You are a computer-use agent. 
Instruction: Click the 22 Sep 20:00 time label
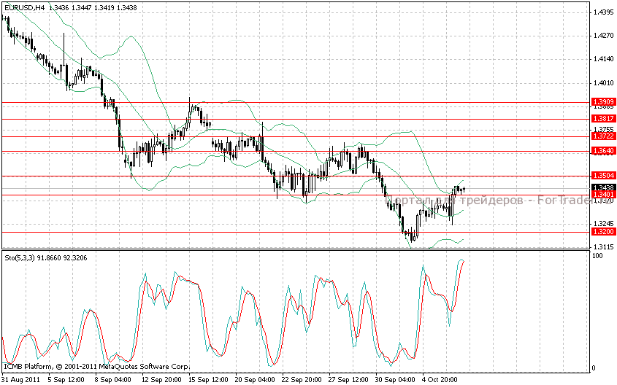tap(302, 379)
